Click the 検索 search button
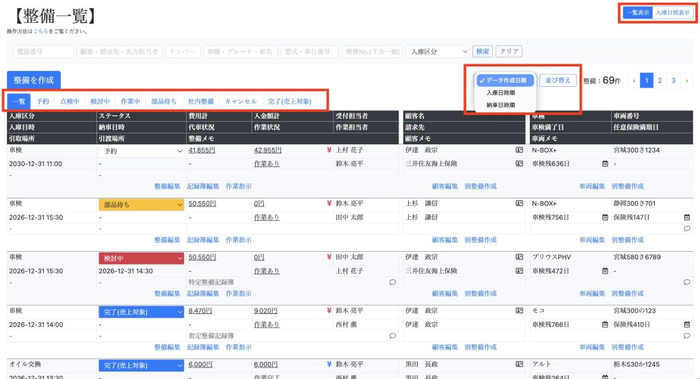The image size is (700, 379). point(483,51)
